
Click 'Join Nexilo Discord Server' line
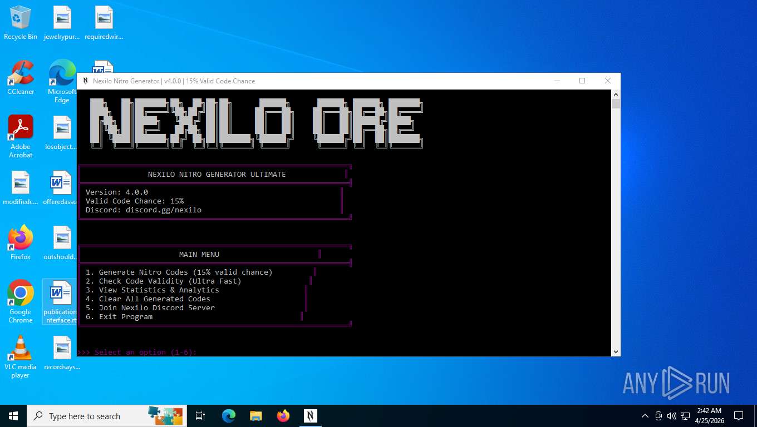point(150,308)
